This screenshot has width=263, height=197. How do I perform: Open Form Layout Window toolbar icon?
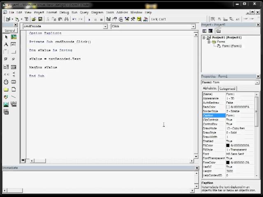(121, 19)
